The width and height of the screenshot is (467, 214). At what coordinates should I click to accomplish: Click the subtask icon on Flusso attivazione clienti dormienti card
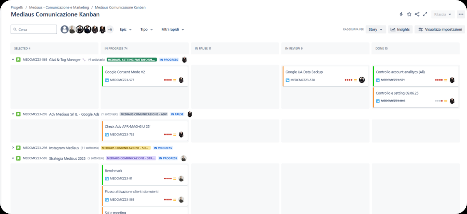(107, 200)
